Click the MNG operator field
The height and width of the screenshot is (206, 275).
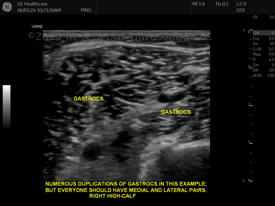point(86,10)
